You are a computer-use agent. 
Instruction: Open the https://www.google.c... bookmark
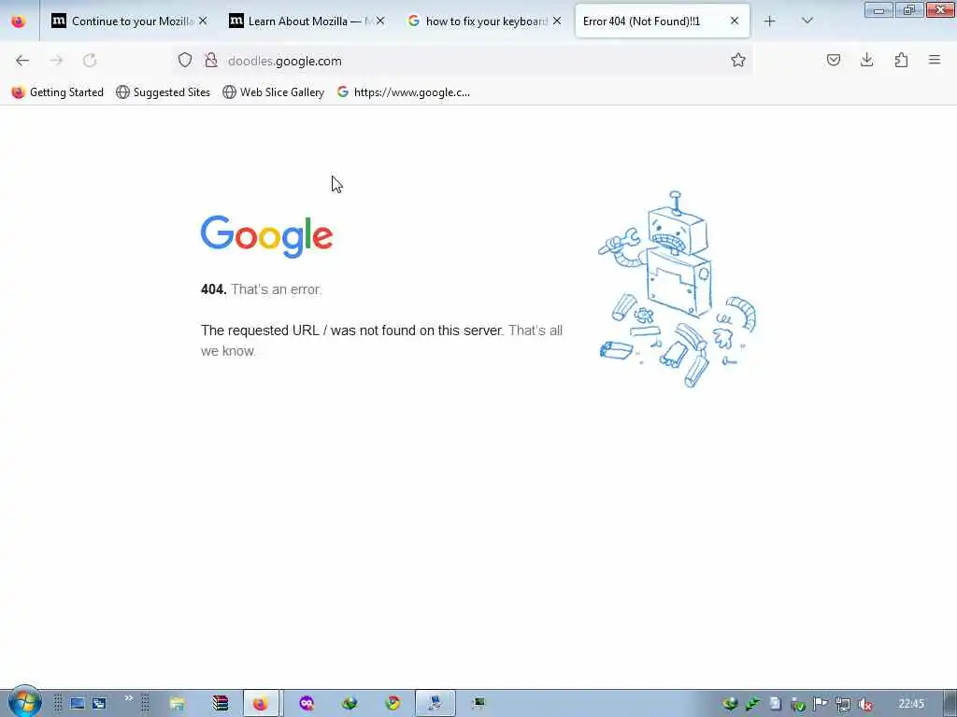404,92
